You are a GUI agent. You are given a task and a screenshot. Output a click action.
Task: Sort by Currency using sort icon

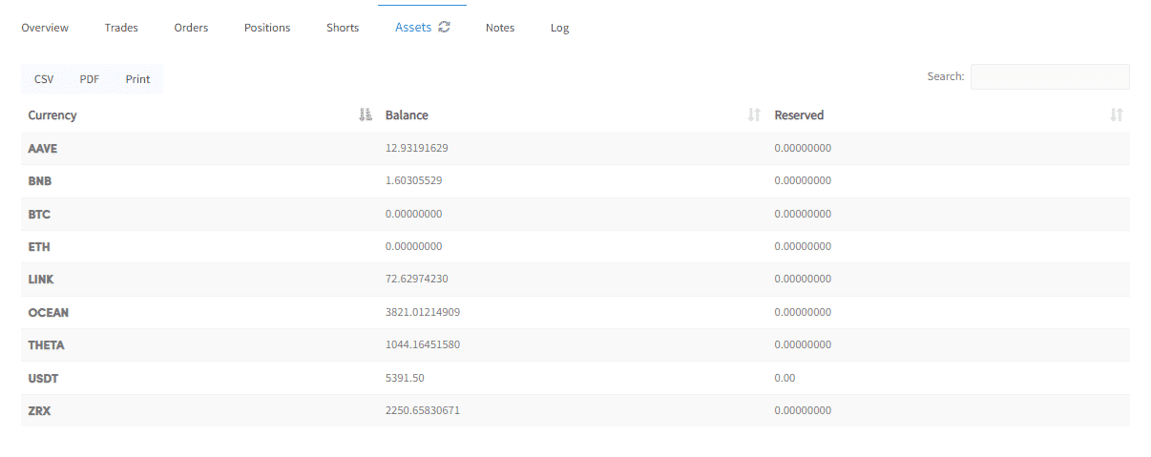[365, 115]
